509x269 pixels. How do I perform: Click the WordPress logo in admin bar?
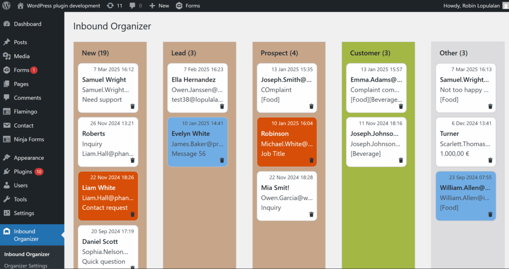(x=6, y=6)
